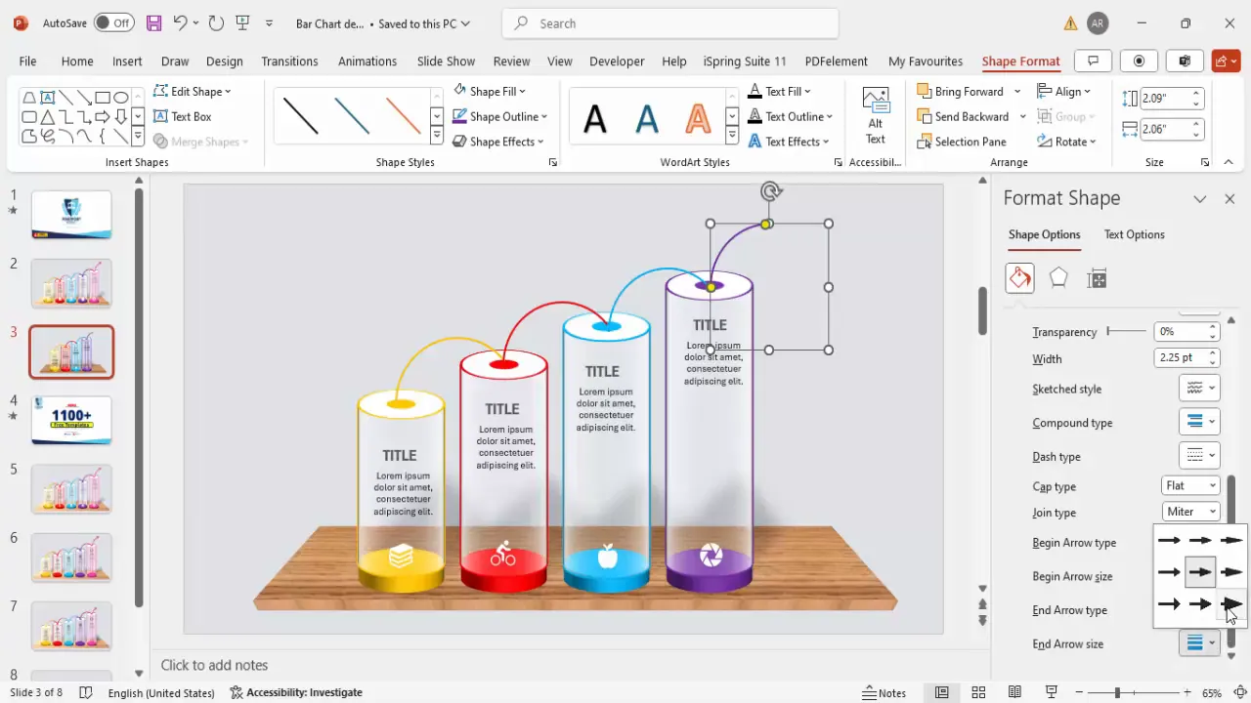
Task: Click the Save icon in title bar
Action: coord(153,22)
